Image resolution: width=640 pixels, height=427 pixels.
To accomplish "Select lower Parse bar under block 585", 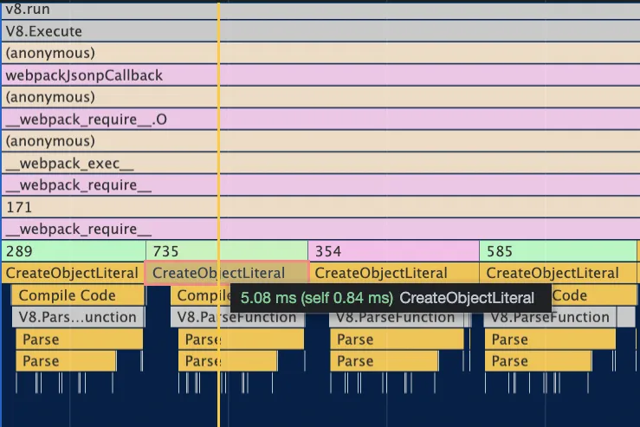I will point(538,361).
